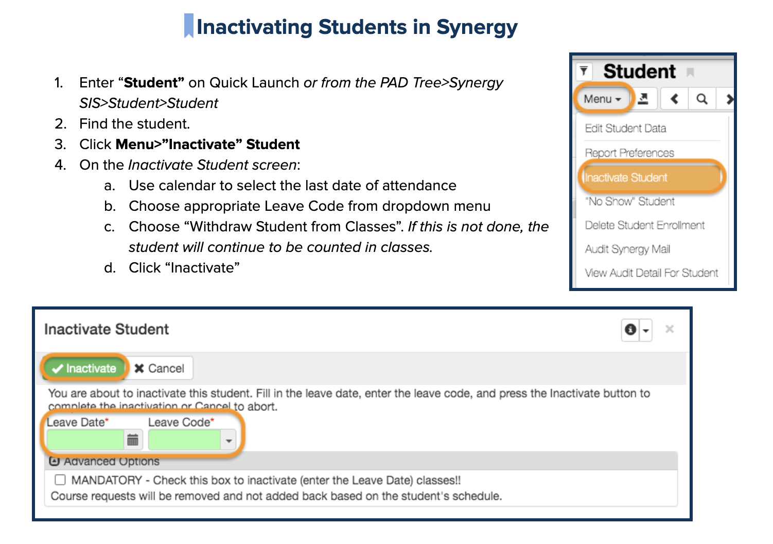Image resolution: width=773 pixels, height=544 pixels.
Task: Select Edit Student Data menu item
Action: click(625, 129)
